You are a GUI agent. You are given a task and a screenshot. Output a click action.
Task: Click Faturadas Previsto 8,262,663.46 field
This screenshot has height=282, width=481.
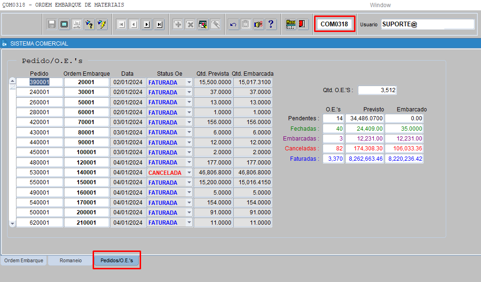point(364,158)
